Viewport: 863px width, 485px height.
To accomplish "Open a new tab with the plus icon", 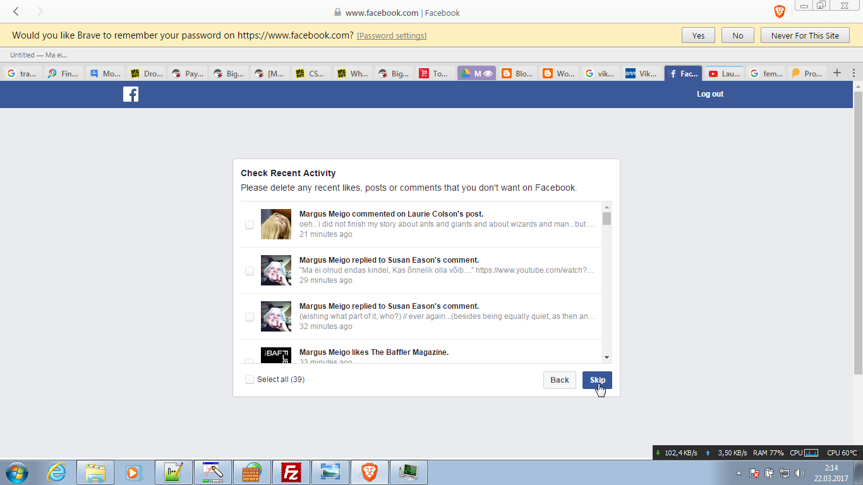I will [837, 73].
